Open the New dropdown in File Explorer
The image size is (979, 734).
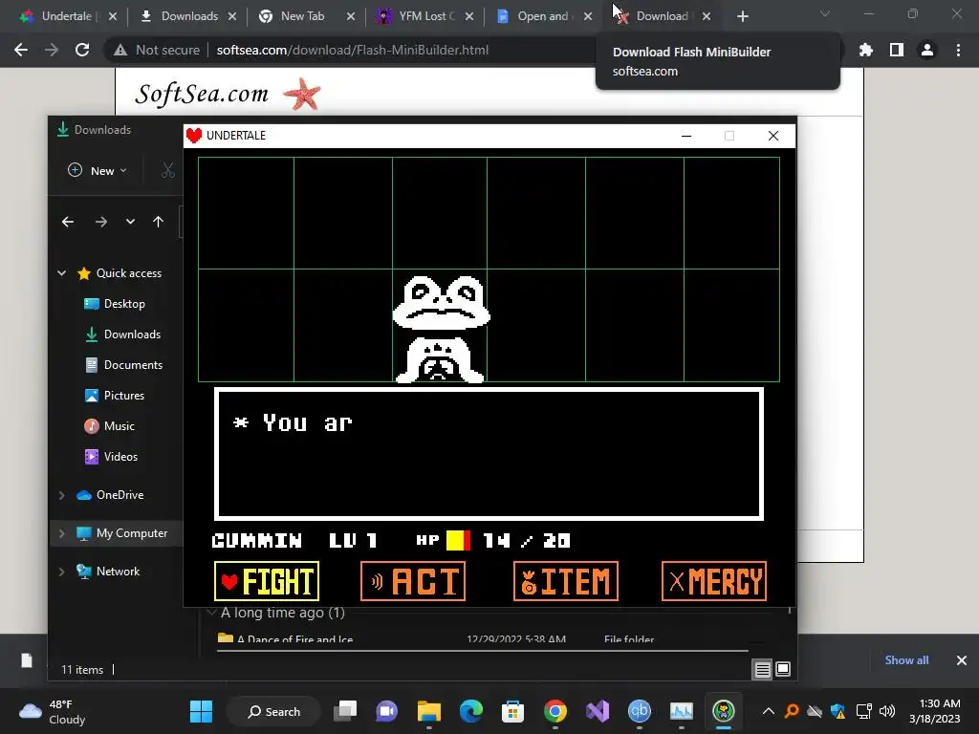(x=98, y=170)
